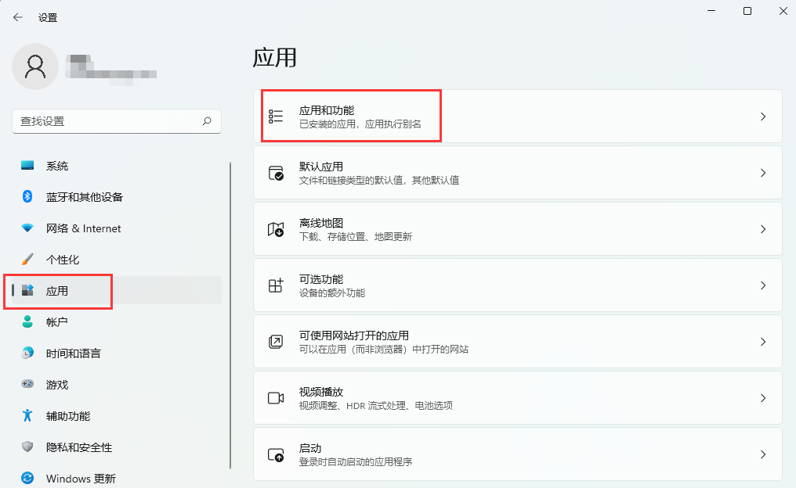This screenshot has height=488, width=796.
Task: Click description 已安装的应用，应用执行别名
Action: (x=360, y=124)
